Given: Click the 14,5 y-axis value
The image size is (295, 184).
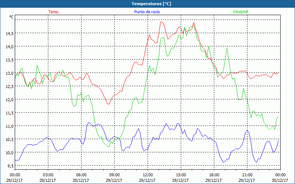Looking at the screenshot, I should [10, 33].
